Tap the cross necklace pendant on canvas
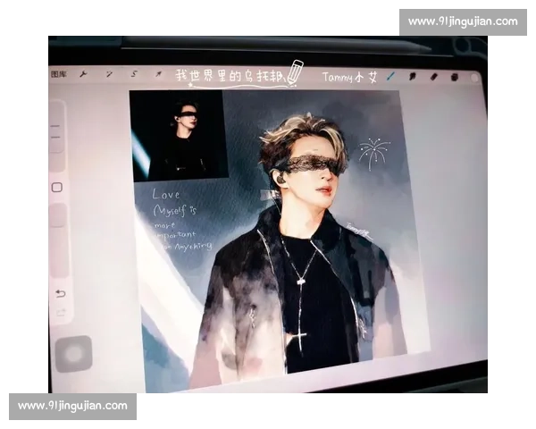The width and height of the screenshot is (536, 429). (298, 337)
